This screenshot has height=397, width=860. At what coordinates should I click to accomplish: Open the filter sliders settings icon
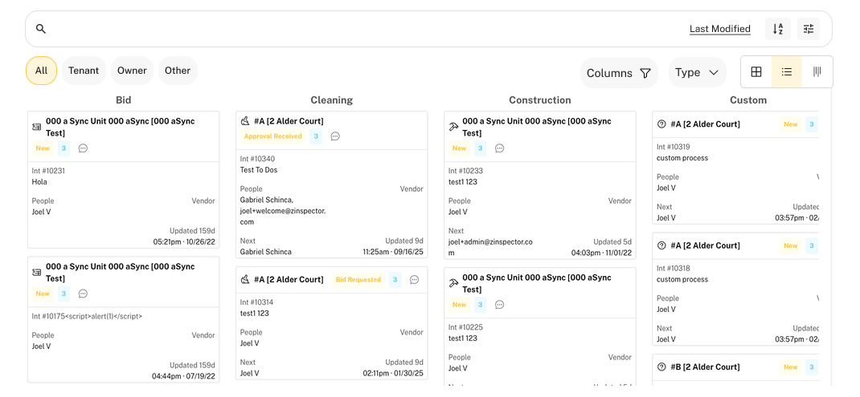pyautogui.click(x=809, y=29)
